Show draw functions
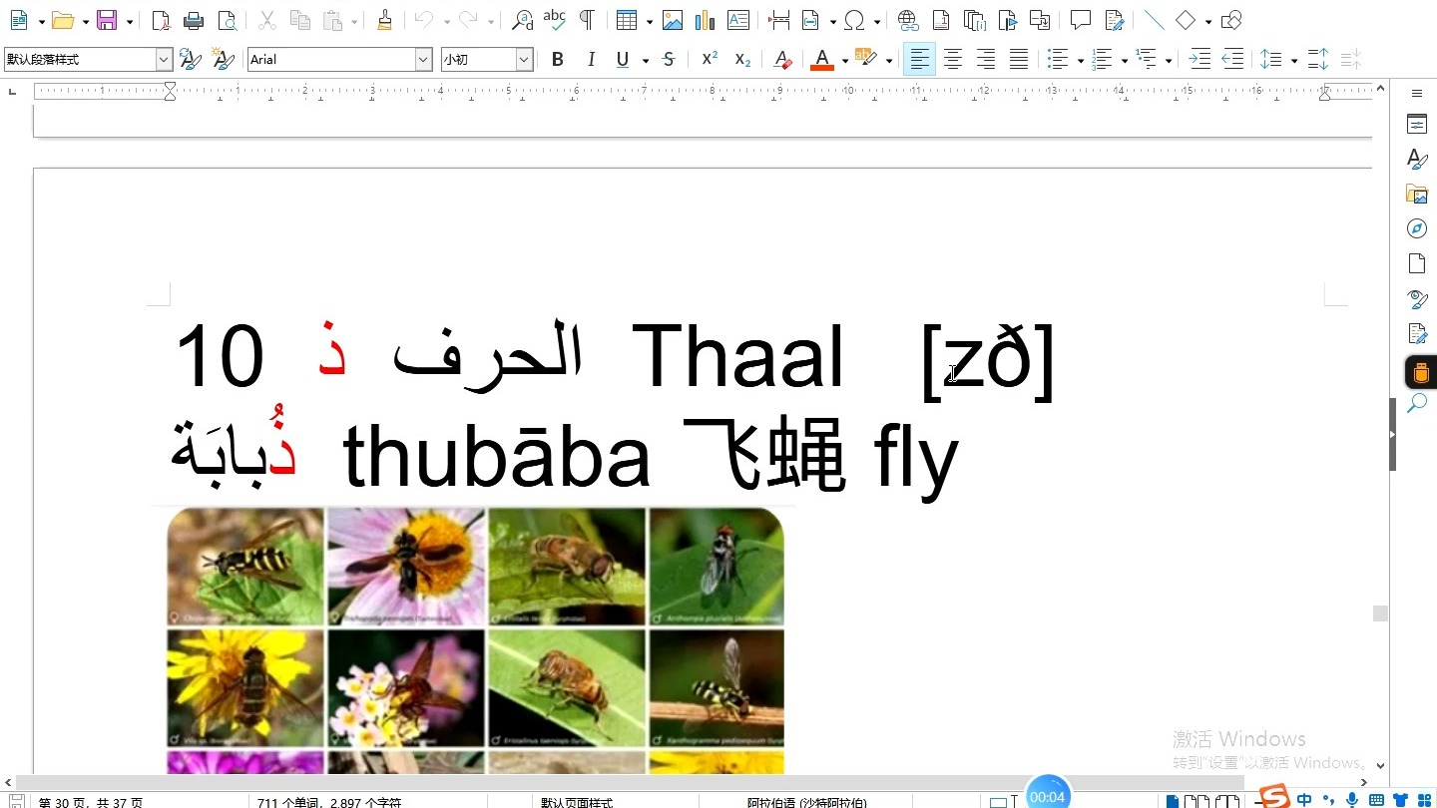Screen dimensions: 1437x808 (x=1231, y=20)
